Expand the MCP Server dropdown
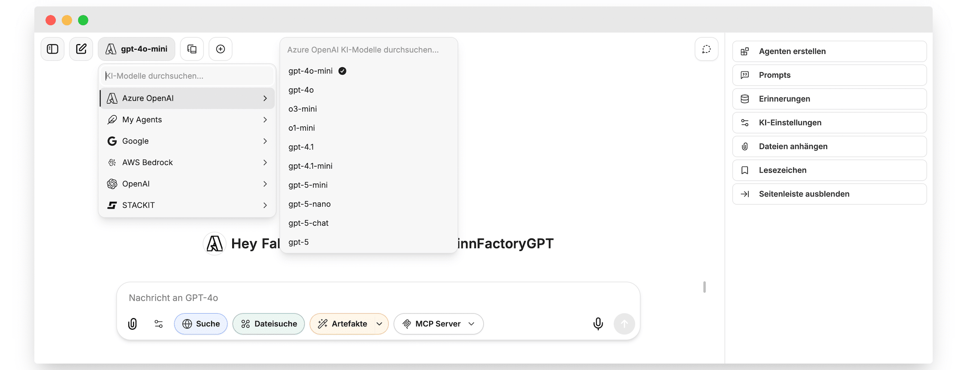This screenshot has height=370, width=967. [438, 324]
